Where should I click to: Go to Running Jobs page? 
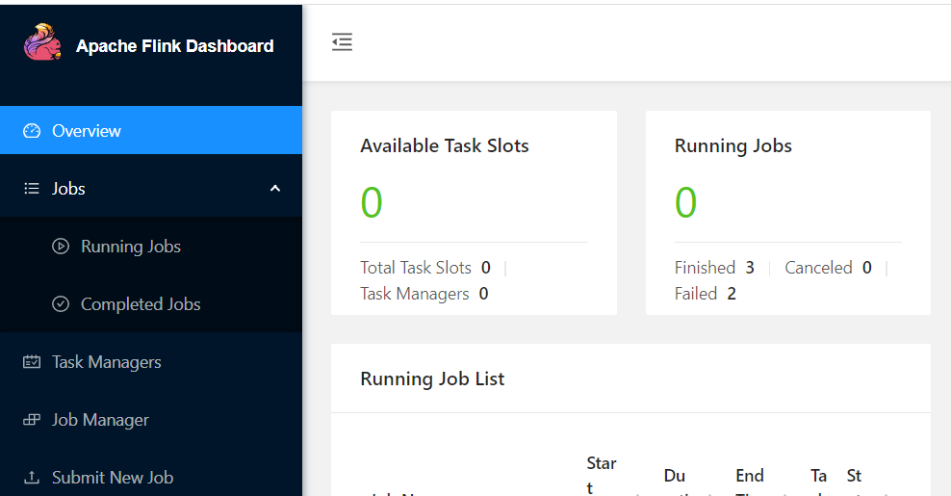point(151,246)
